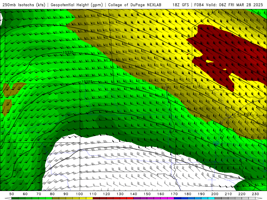267x200 pixels.
Task: Click the dark blue swatch right of 170
Action: 178,198
